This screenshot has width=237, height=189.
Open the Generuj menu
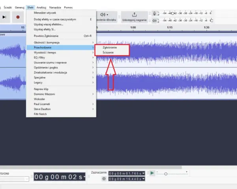click(x=19, y=7)
